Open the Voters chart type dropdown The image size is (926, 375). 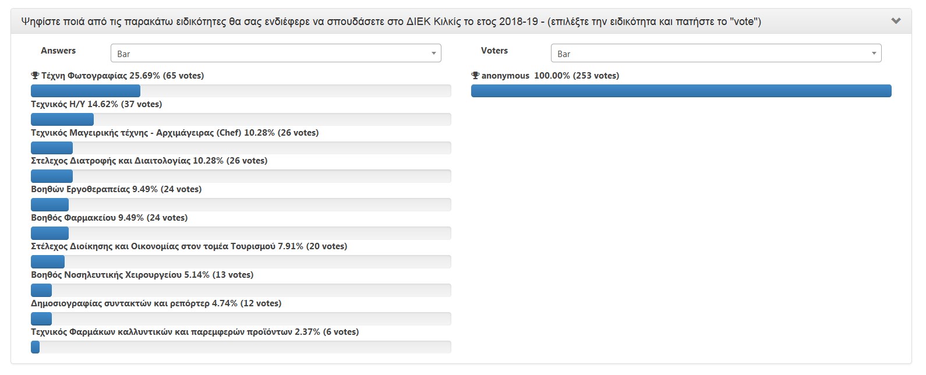(x=716, y=54)
